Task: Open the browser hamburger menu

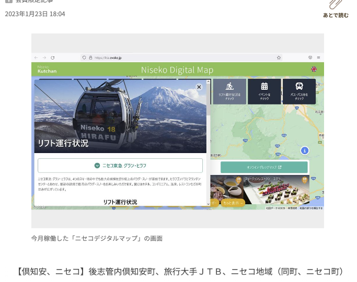Action: [x=318, y=57]
